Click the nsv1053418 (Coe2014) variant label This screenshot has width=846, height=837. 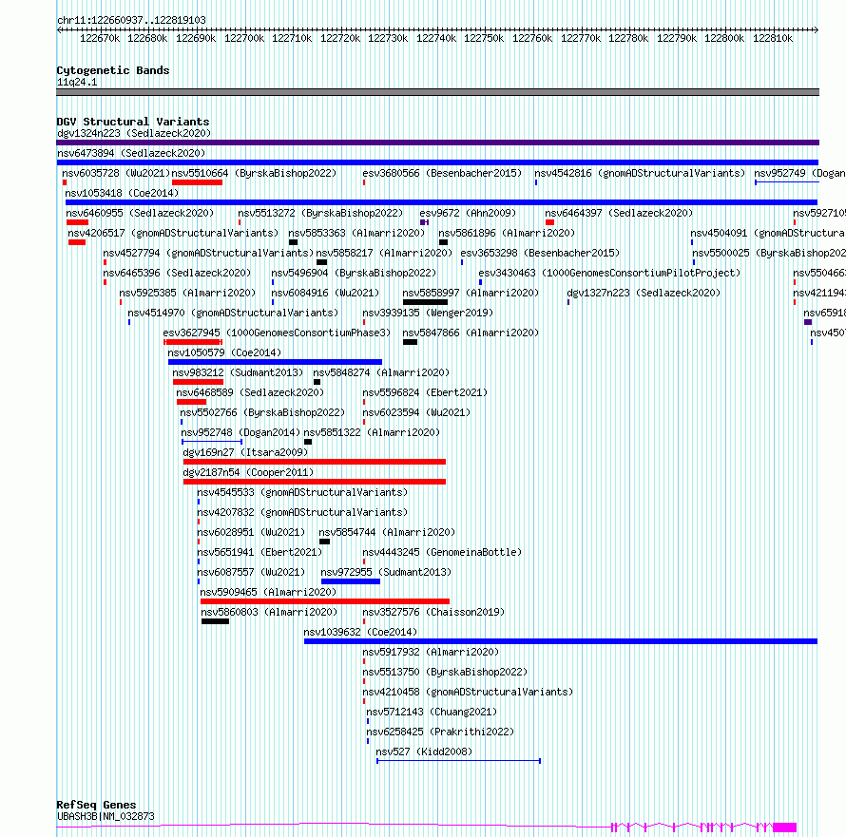(x=122, y=193)
